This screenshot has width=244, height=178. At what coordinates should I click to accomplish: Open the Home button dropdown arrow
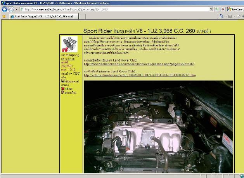click(226, 16)
